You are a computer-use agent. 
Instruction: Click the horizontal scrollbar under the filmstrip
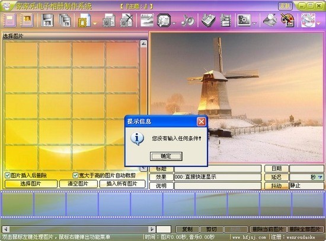click(79, 229)
